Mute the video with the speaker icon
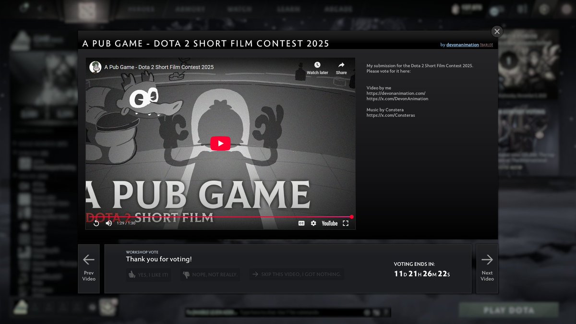 coord(109,223)
